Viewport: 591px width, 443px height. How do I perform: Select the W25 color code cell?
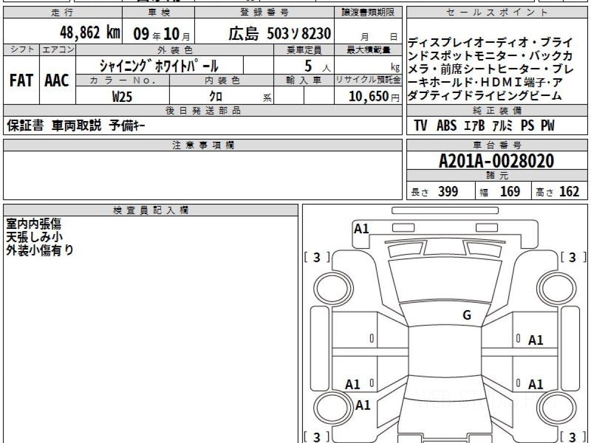pyautogui.click(x=122, y=96)
